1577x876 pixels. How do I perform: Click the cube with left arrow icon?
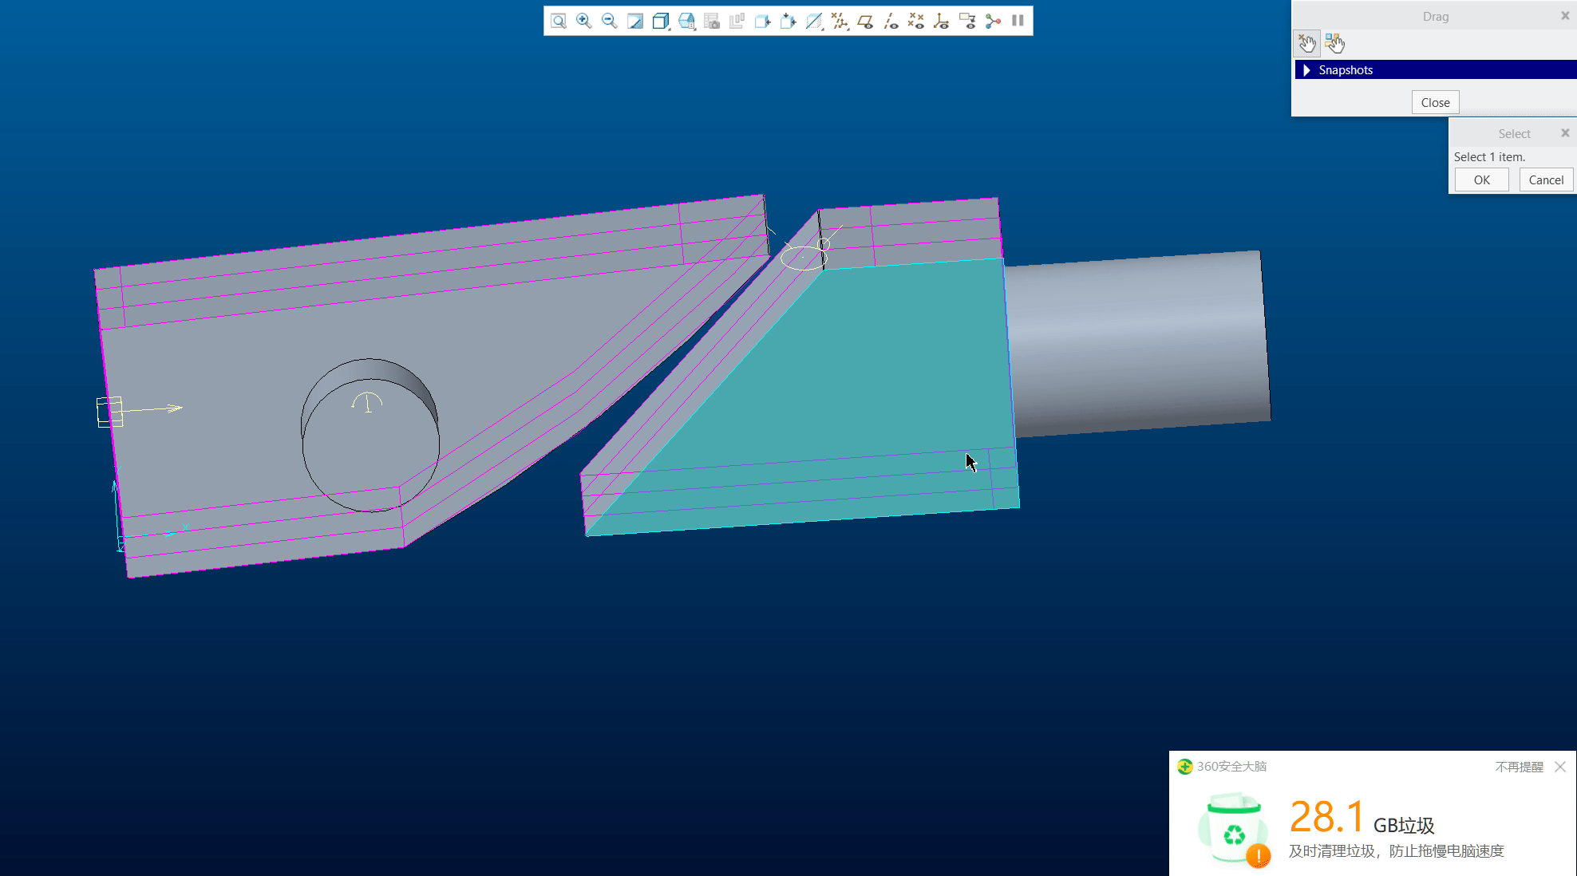pyautogui.click(x=763, y=22)
